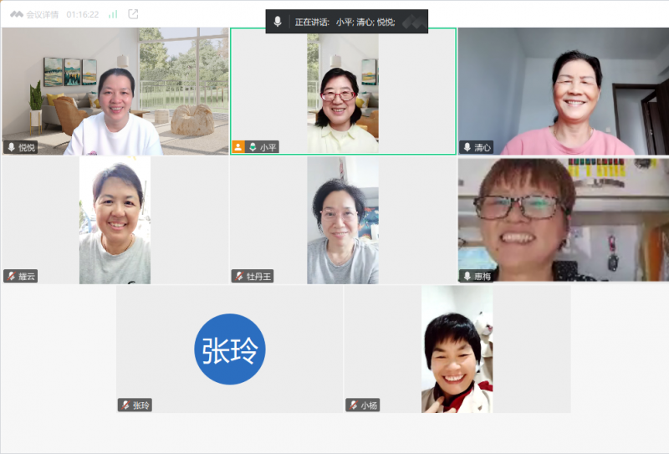Click the microphone icon in the 正在讲话 bar
The image size is (669, 454).
278,22
